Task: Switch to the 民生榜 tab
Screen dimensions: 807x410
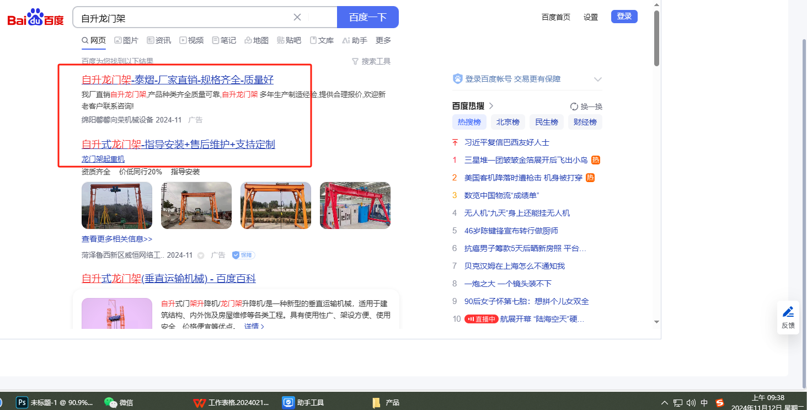Action: click(x=547, y=122)
